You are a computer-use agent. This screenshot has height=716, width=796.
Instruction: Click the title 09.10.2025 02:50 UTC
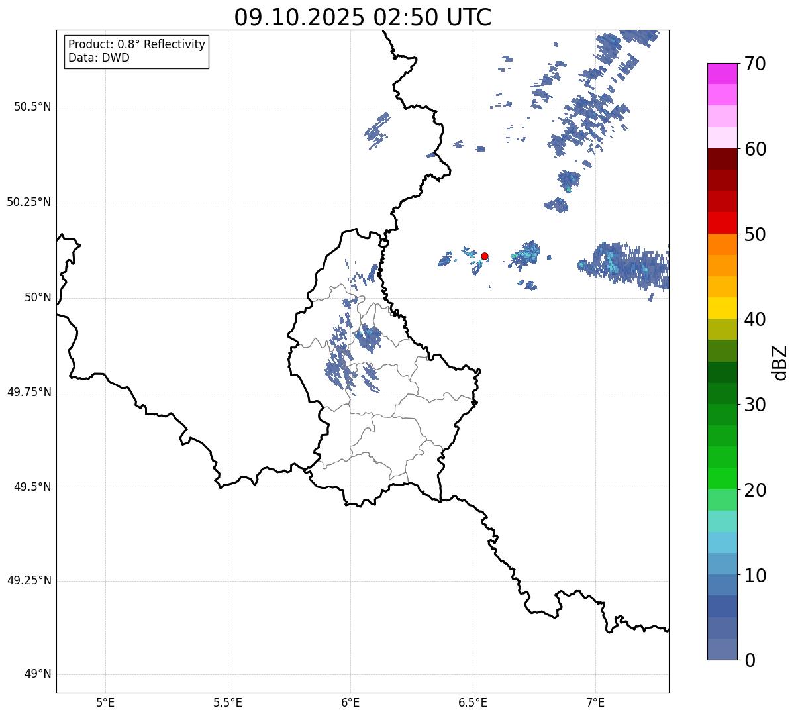pos(363,17)
